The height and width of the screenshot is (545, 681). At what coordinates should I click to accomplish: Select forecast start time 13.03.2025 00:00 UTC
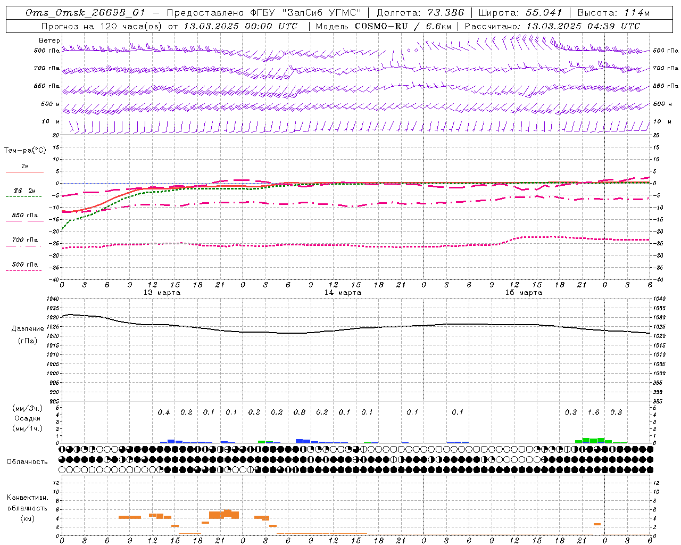coord(240,26)
